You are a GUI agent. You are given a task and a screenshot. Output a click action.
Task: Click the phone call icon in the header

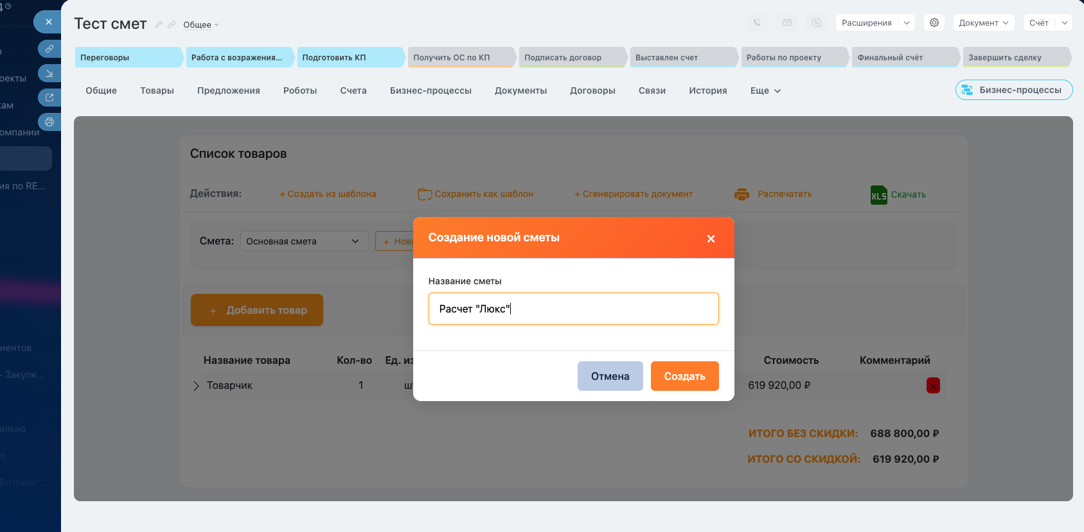(x=757, y=22)
